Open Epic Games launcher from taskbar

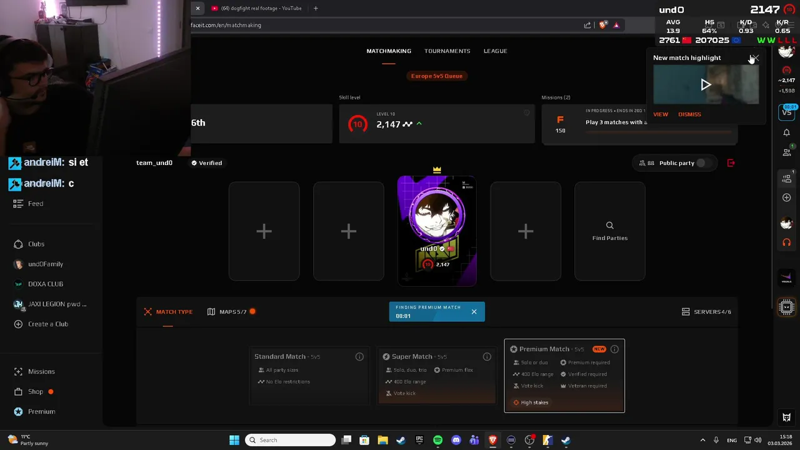(x=419, y=440)
